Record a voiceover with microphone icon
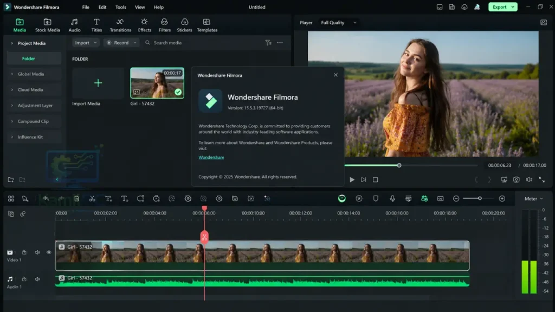Image resolution: width=555 pixels, height=312 pixels. coord(392,198)
